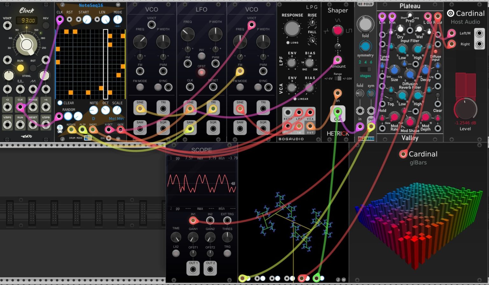
Task: Select the Scope IN2 input jack
Action: [x=210, y=220]
